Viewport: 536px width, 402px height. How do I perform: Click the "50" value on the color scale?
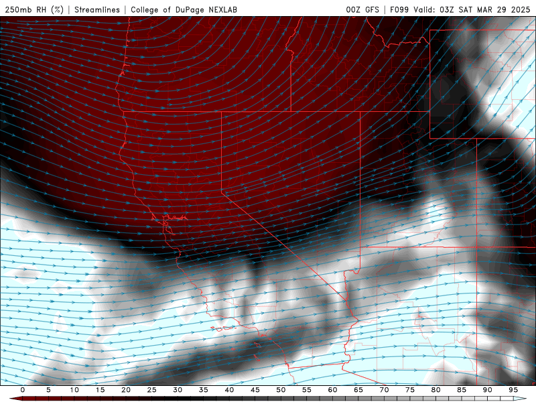pyautogui.click(x=281, y=390)
